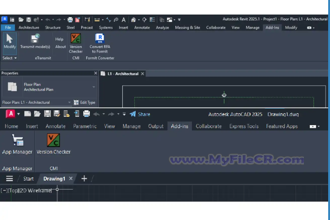Switch to Revit Massing & Site tab

187,27
